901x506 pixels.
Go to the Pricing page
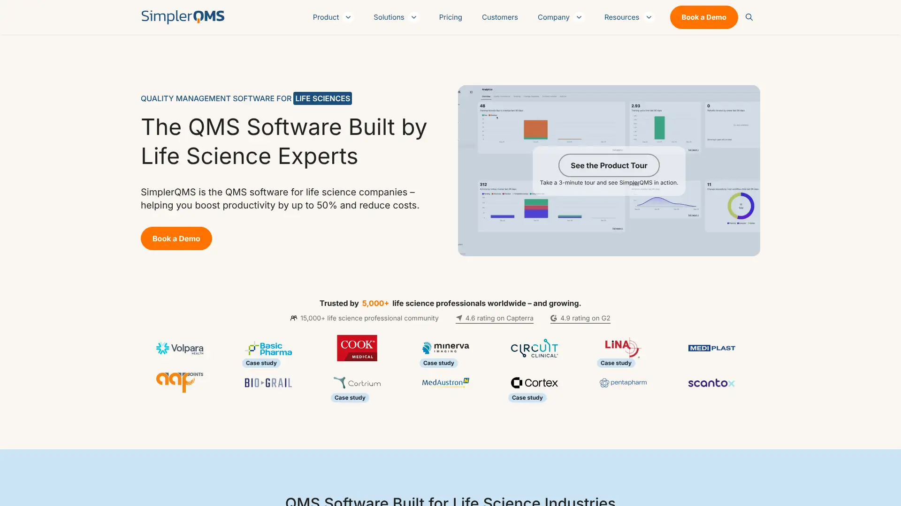[450, 17]
